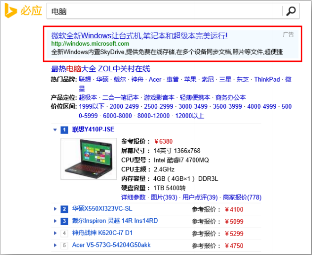This screenshot has width=312, height=255.
Task: Click the ¥4100 price
Action: point(234,209)
